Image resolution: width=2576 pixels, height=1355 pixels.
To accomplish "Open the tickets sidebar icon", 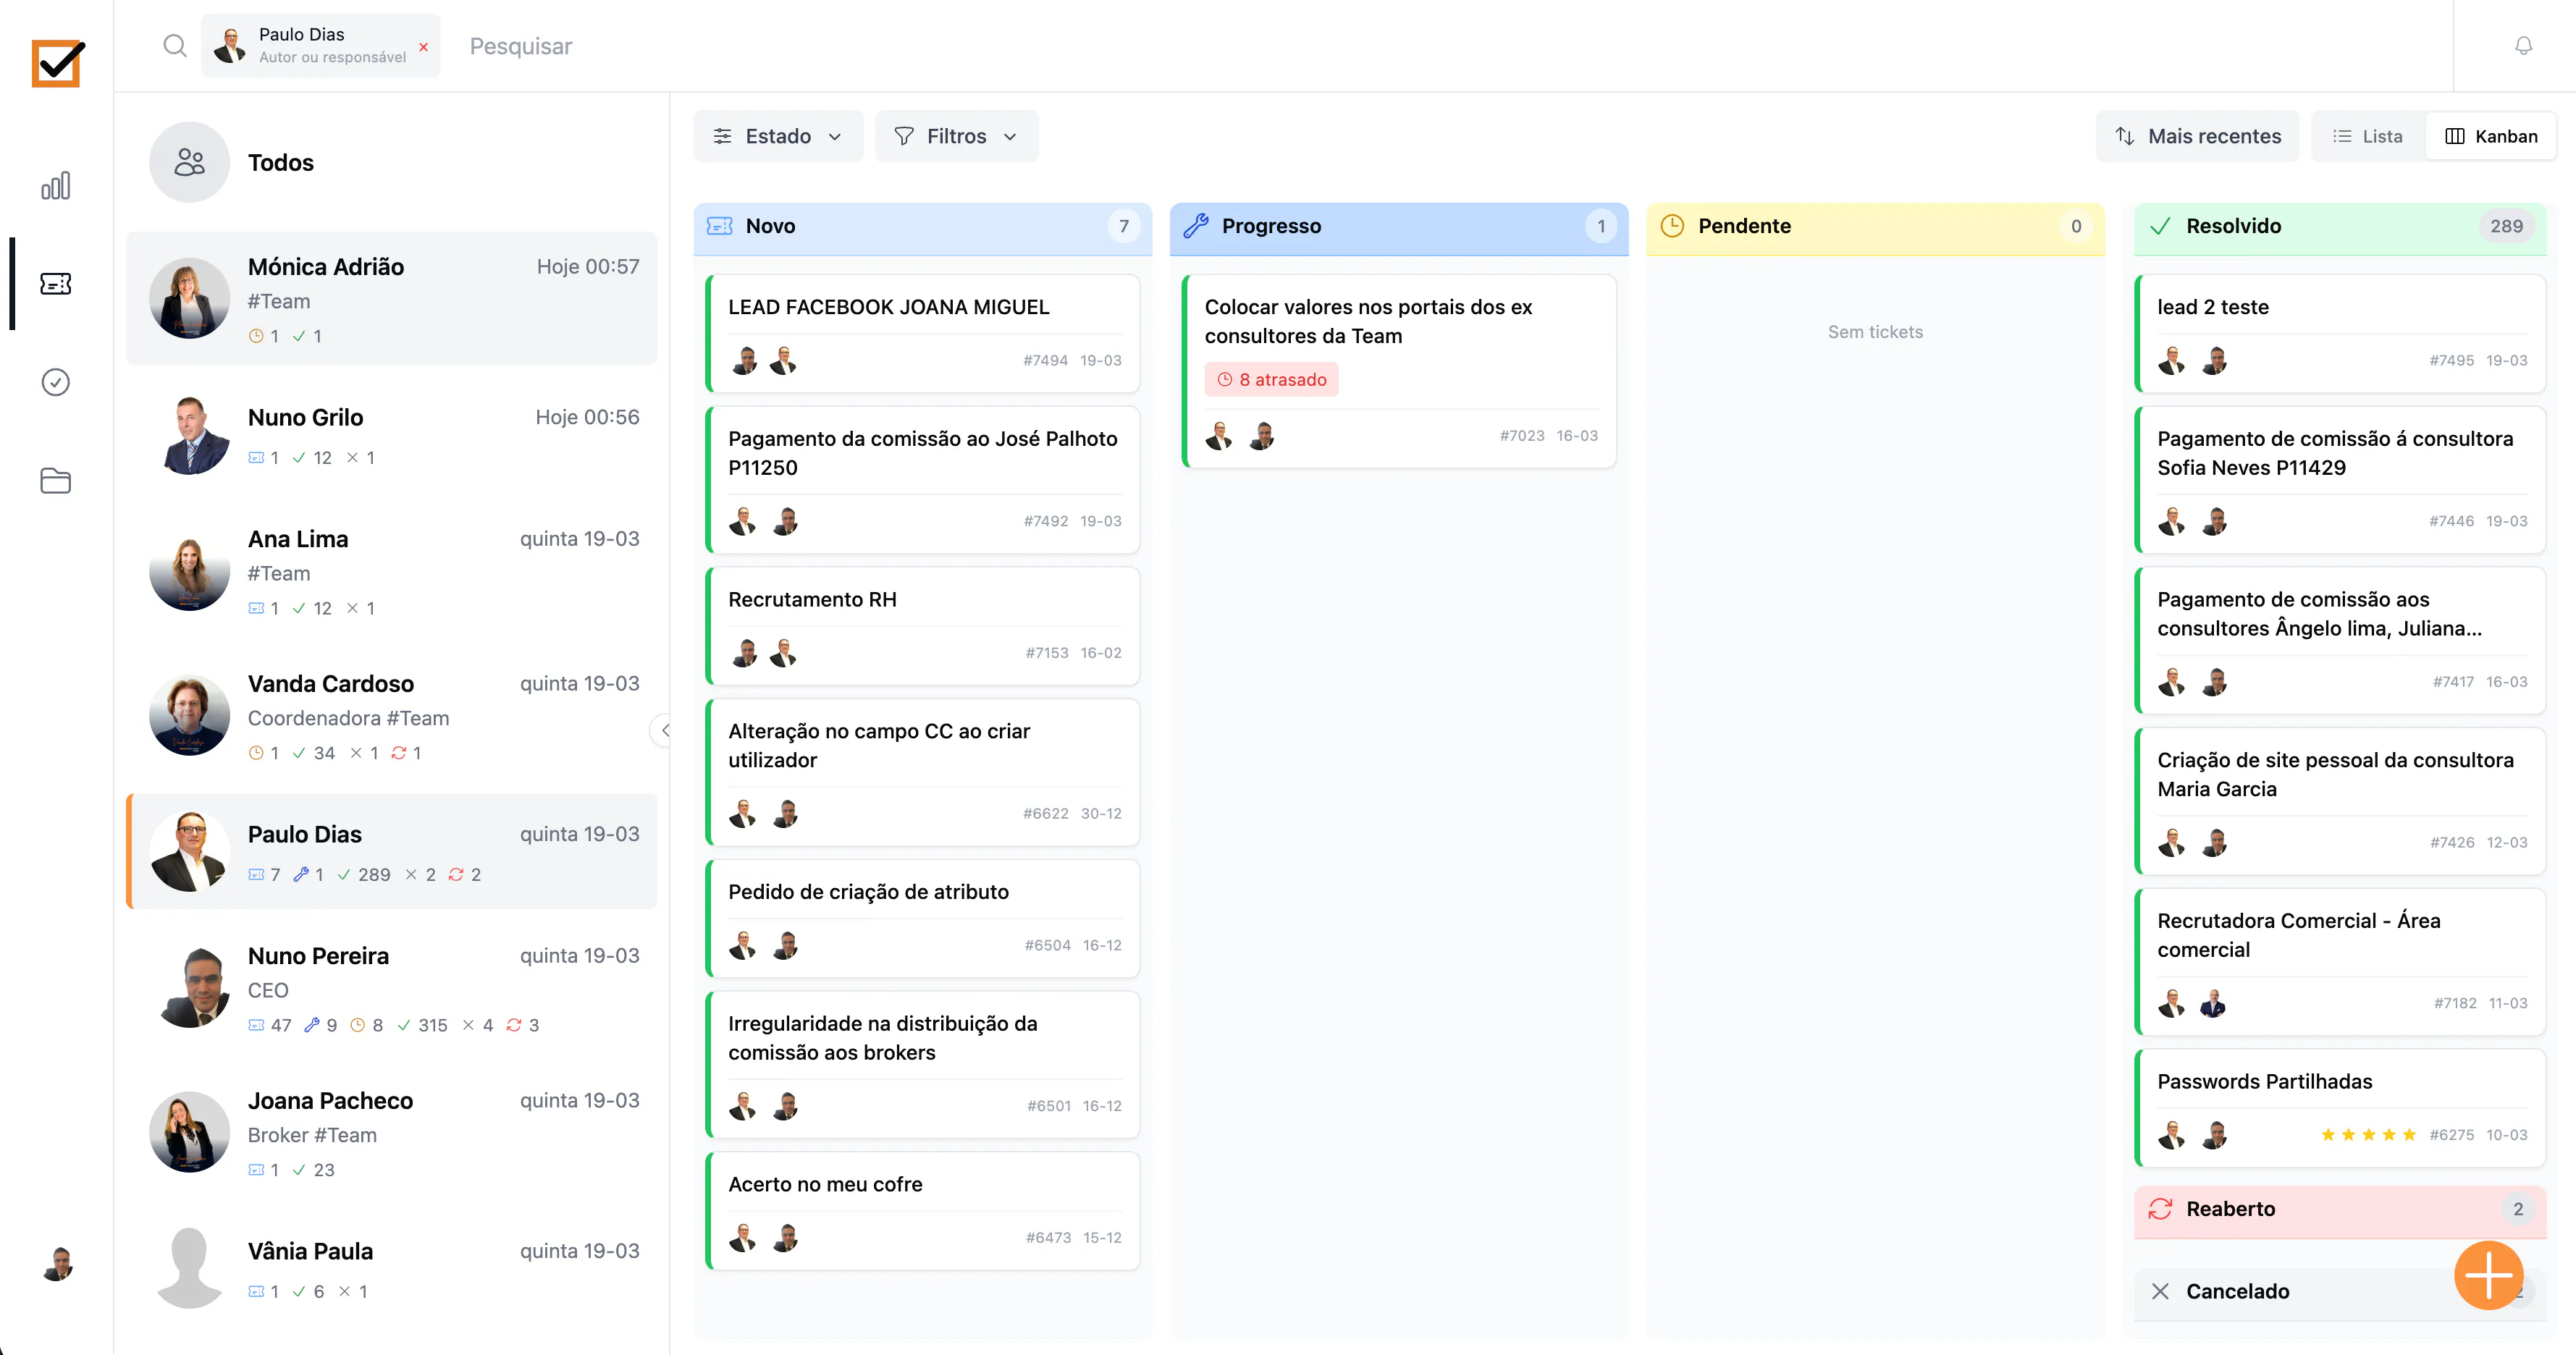I will coord(55,284).
